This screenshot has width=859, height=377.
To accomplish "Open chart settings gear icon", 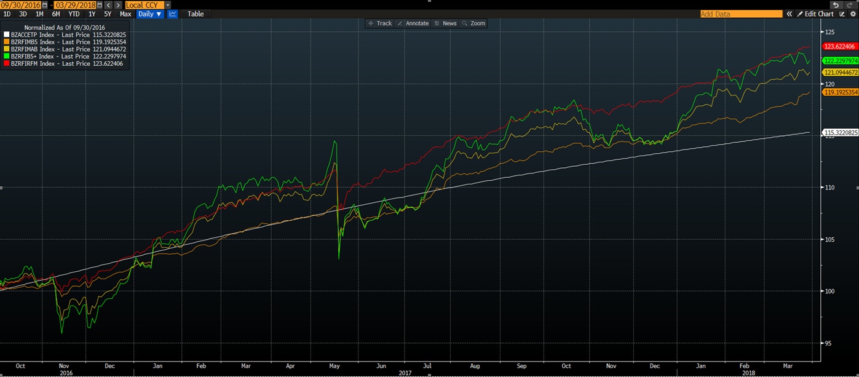I will click(x=853, y=14).
